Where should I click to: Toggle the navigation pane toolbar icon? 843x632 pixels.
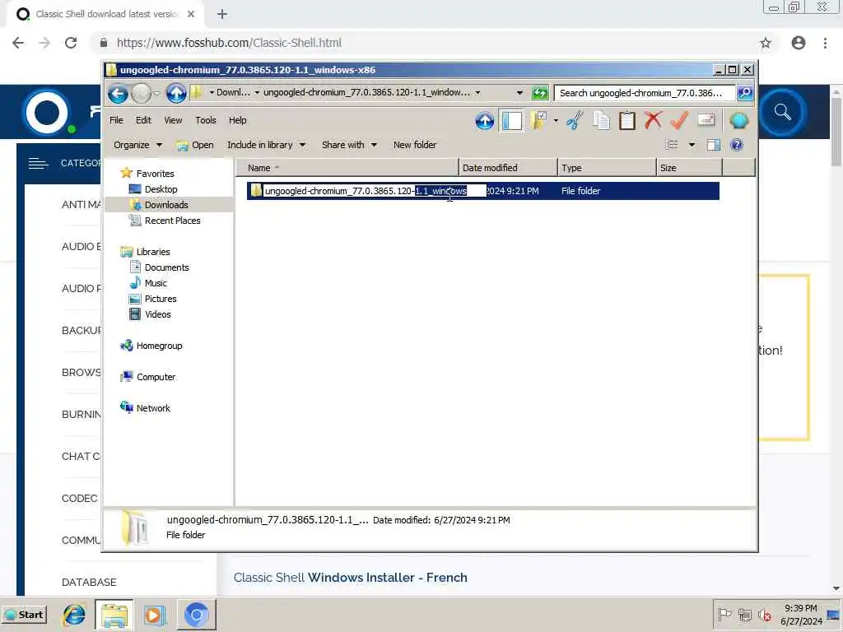coord(512,120)
